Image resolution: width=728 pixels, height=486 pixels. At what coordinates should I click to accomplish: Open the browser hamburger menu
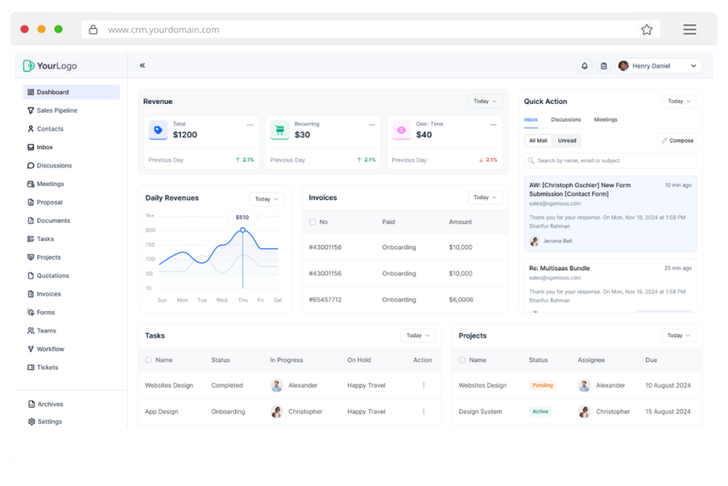pyautogui.click(x=689, y=30)
